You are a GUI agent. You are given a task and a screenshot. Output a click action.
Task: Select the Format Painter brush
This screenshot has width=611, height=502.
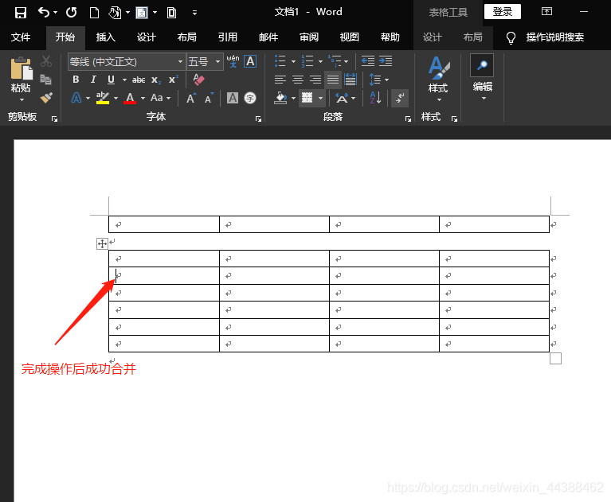(46, 97)
